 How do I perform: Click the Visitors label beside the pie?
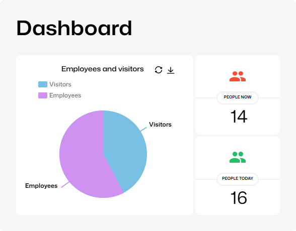click(x=160, y=125)
